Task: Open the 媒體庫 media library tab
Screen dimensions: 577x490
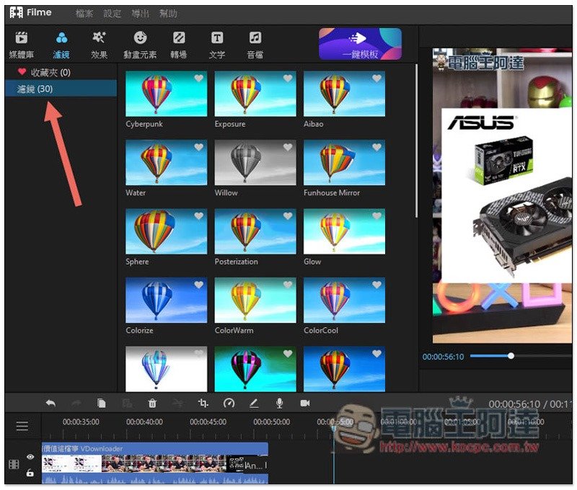Action: [x=22, y=44]
